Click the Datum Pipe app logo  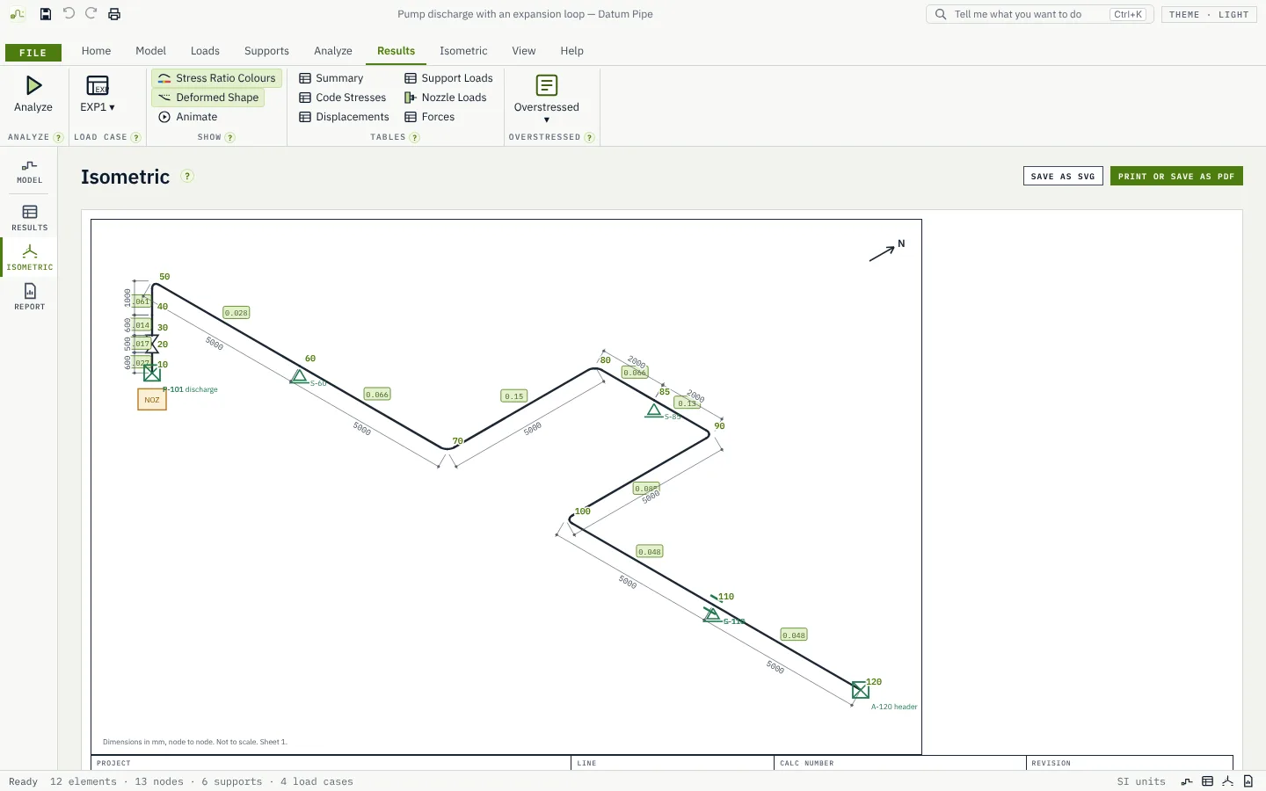click(18, 14)
